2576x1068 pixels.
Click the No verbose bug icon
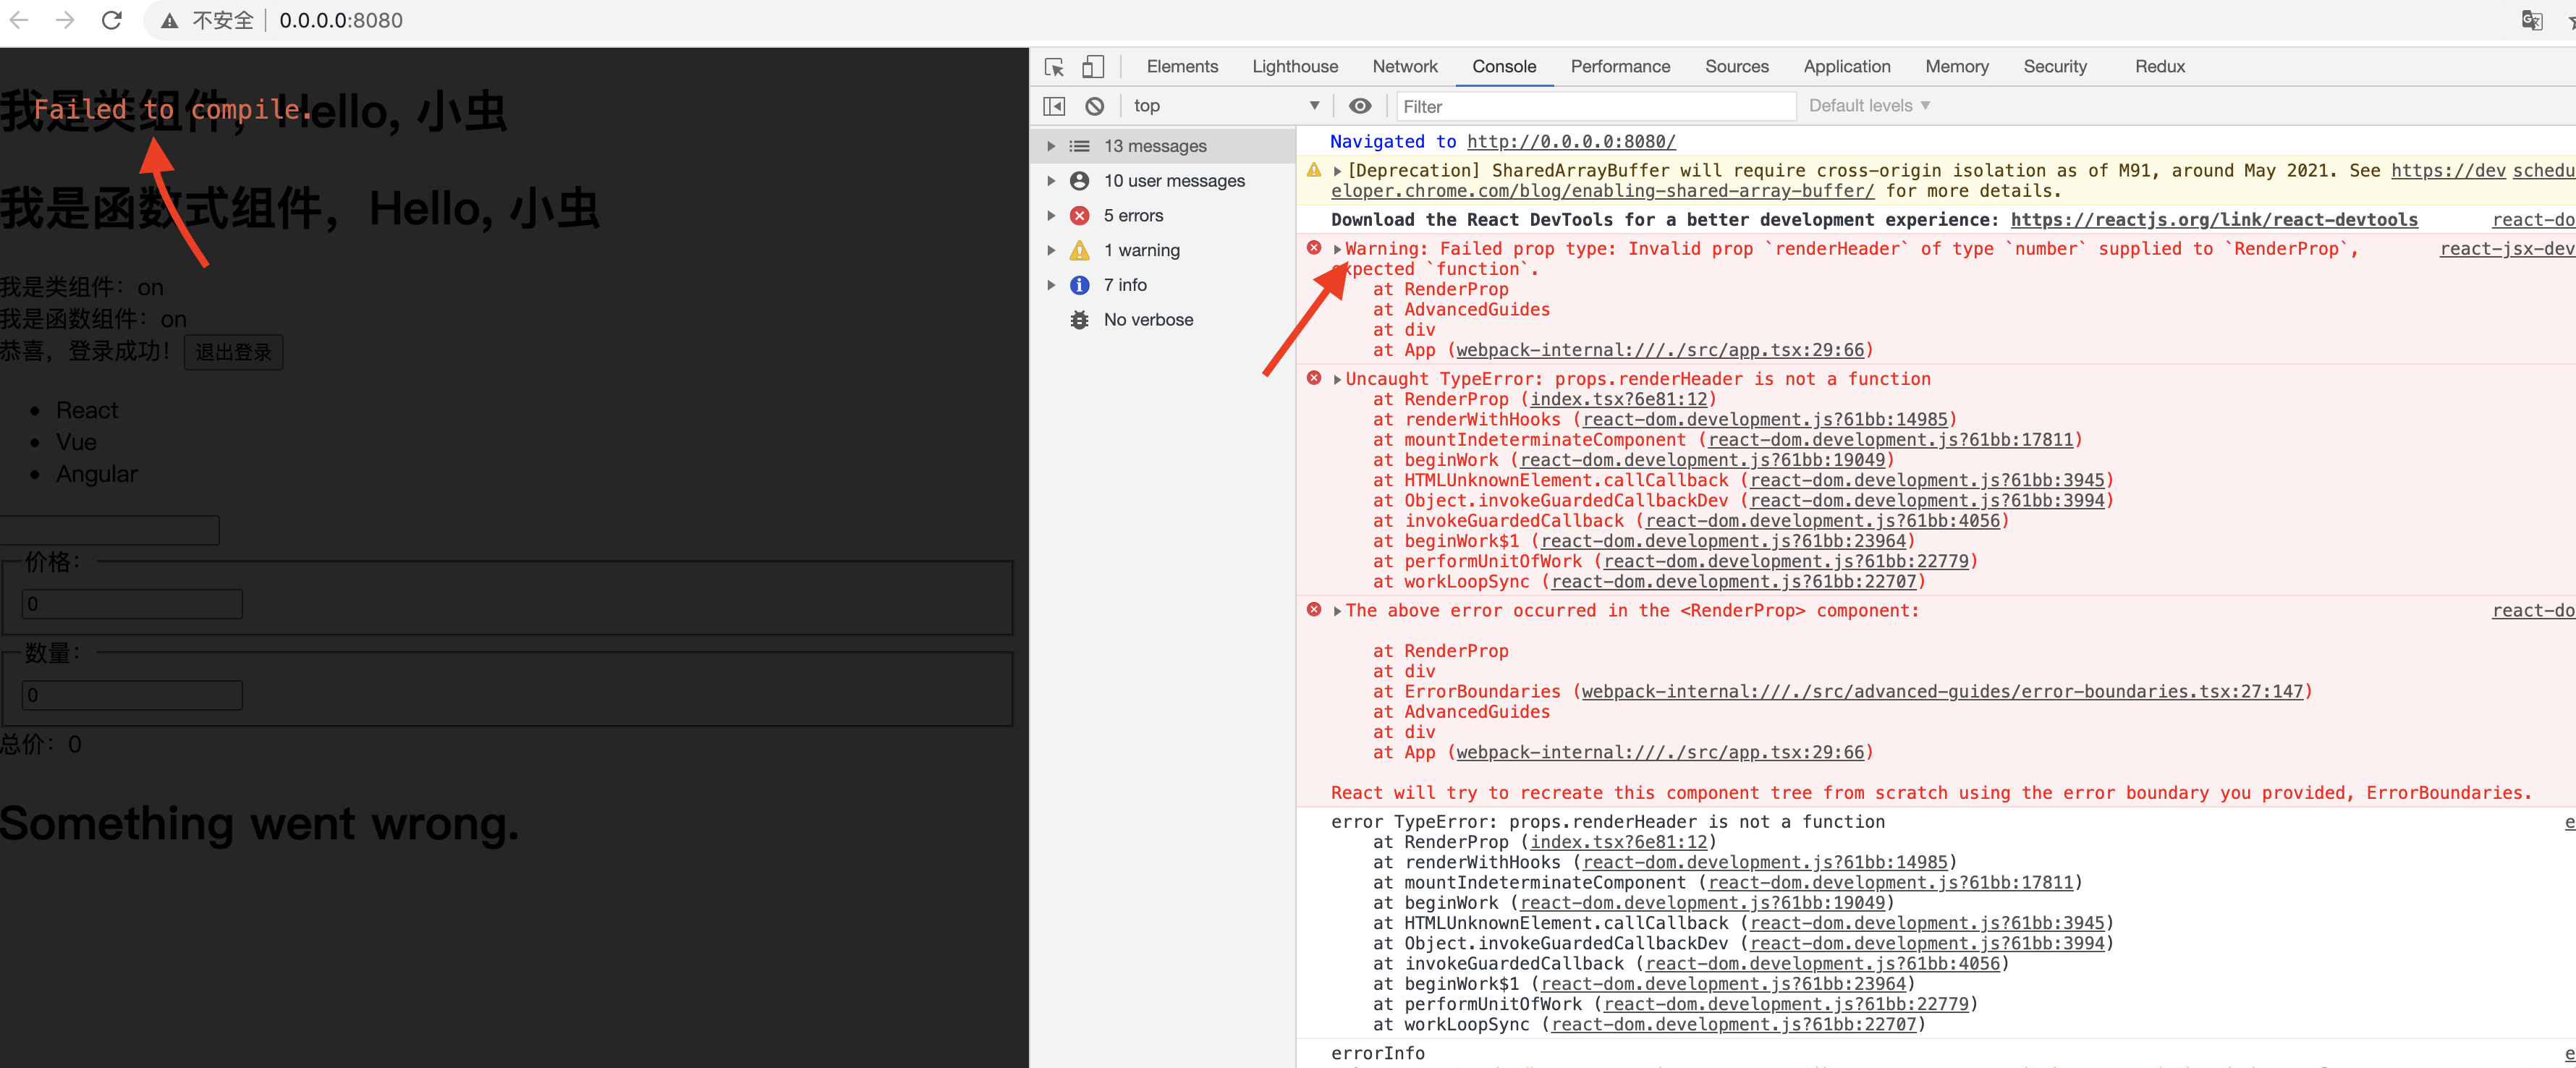[x=1080, y=320]
